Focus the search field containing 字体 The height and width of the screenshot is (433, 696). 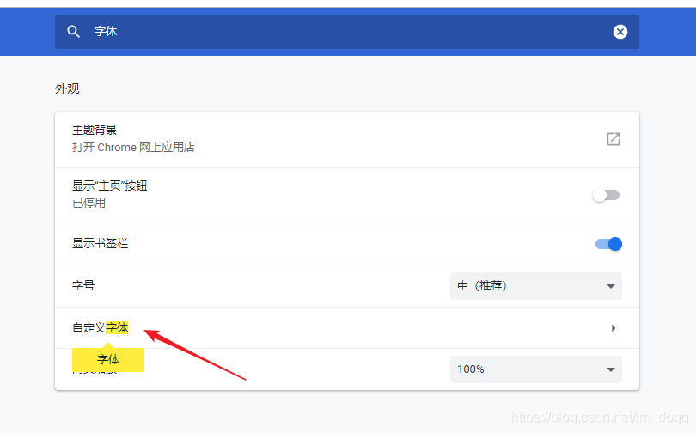(344, 32)
